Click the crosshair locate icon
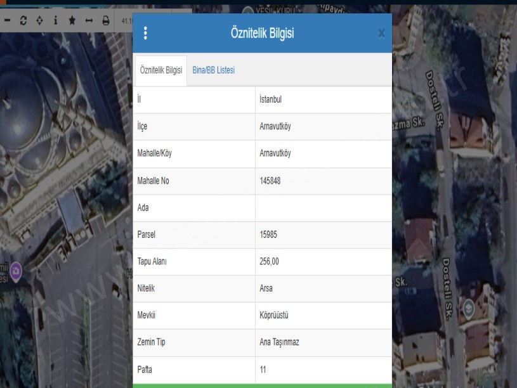 [39, 20]
